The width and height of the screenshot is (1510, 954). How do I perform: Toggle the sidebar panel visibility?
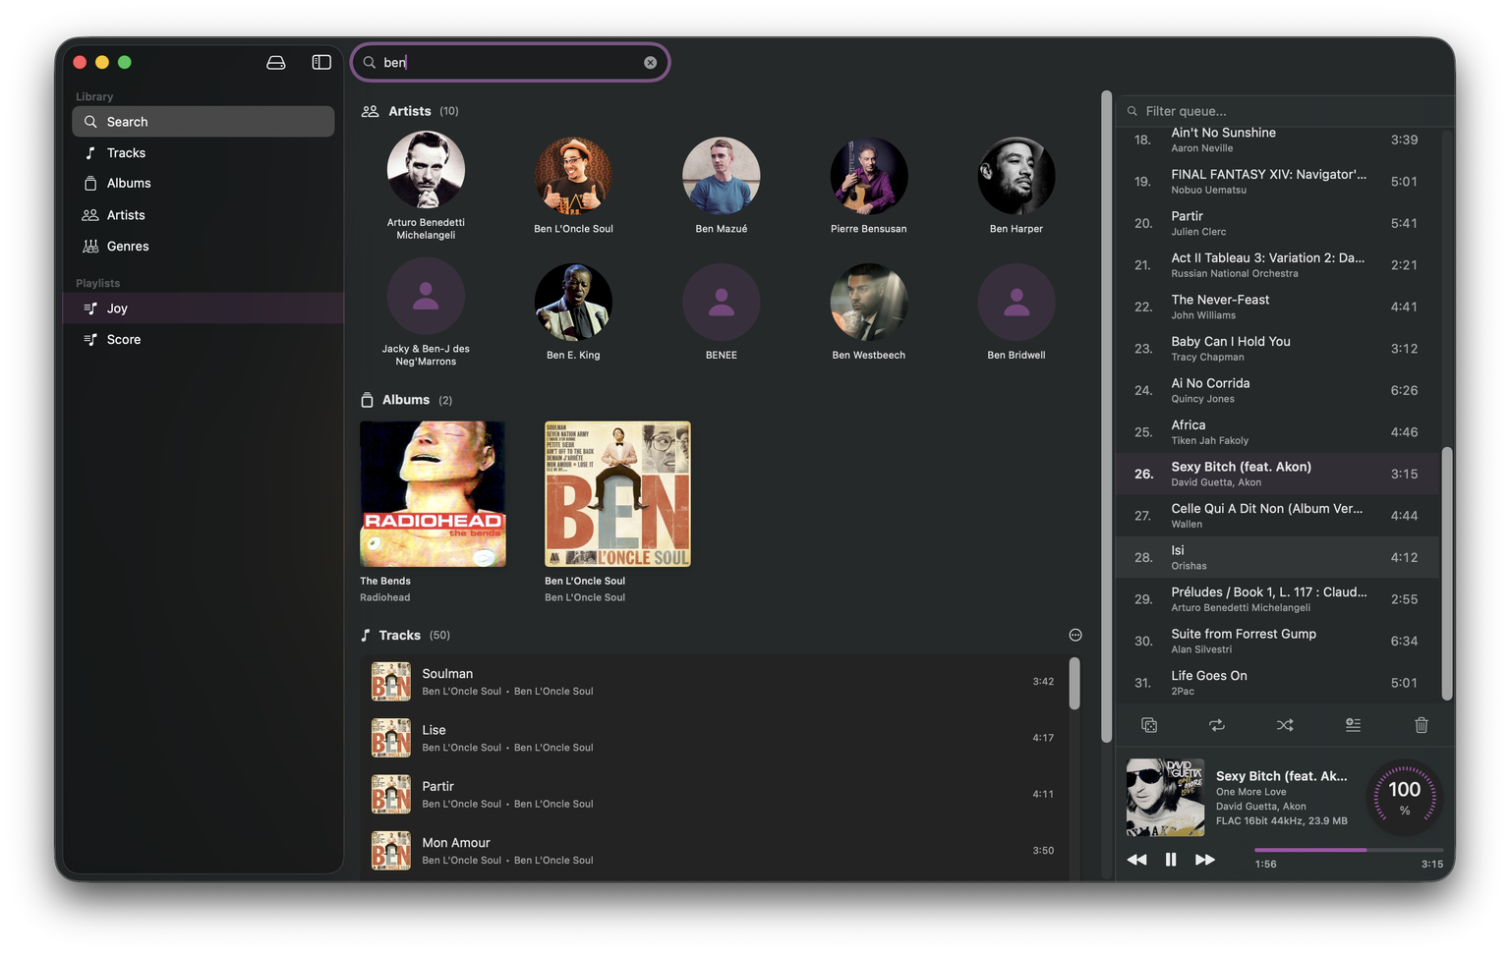(321, 62)
